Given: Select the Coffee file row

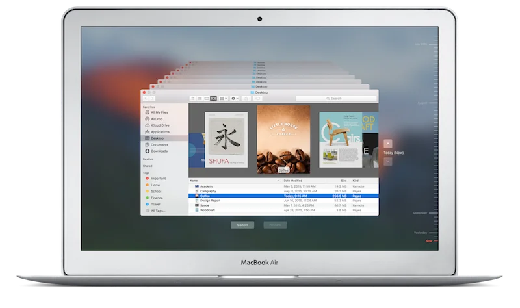Looking at the screenshot, I should (283, 196).
